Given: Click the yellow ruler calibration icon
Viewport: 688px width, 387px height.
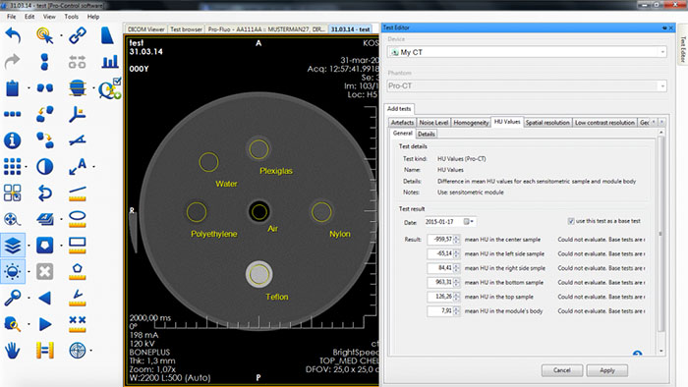Looking at the screenshot, I should point(45,351).
